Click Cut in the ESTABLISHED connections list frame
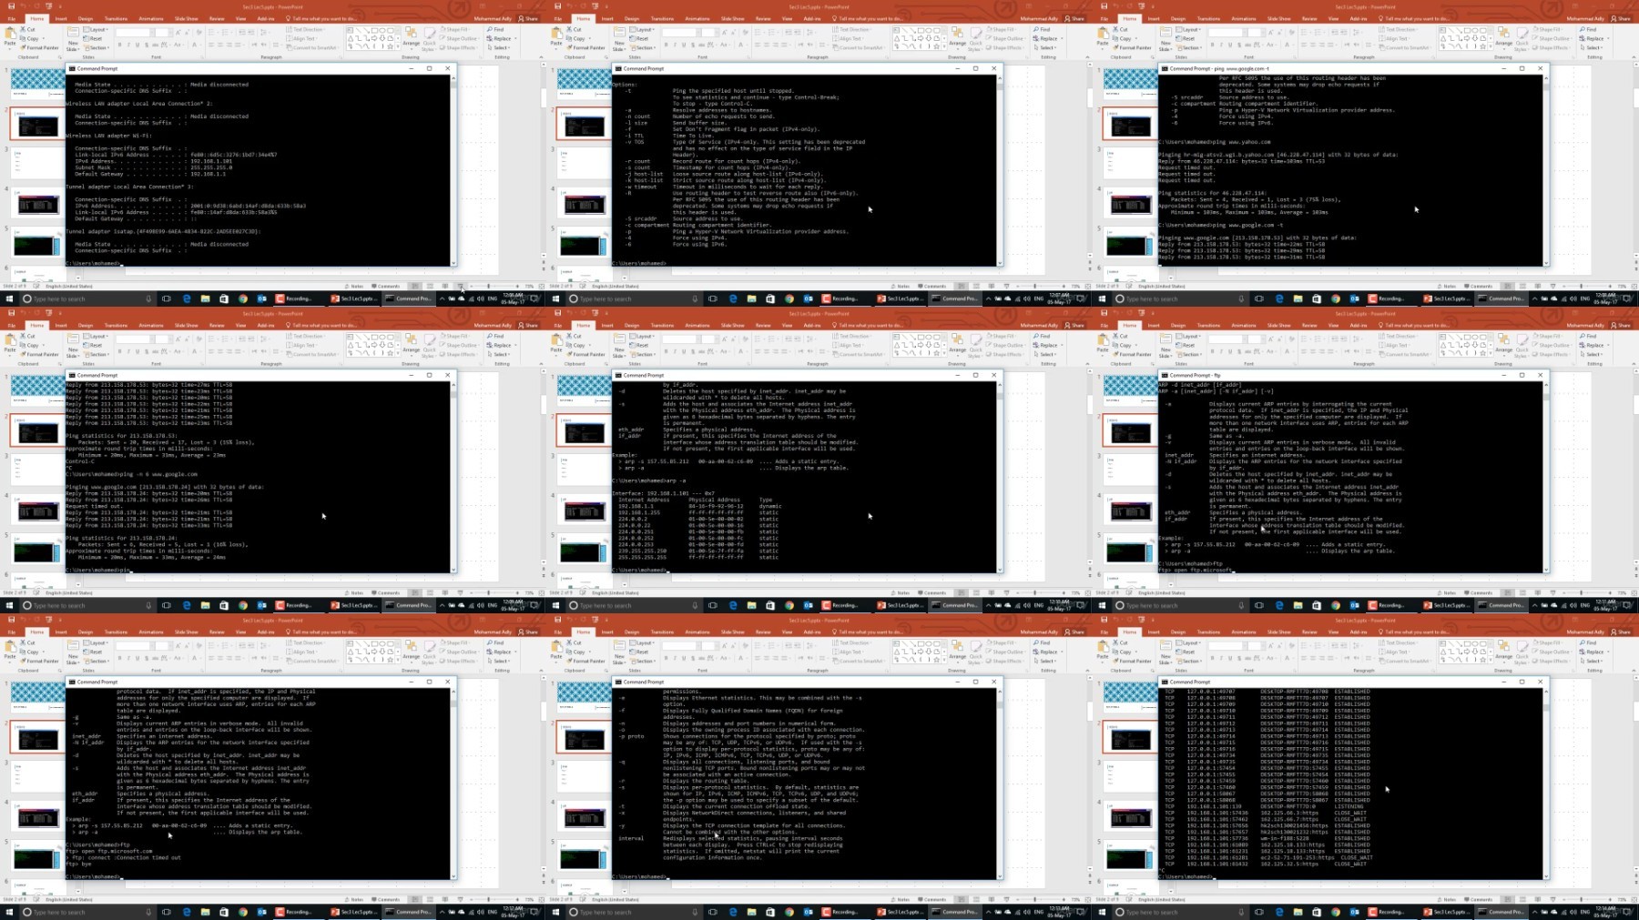 click(x=1122, y=642)
